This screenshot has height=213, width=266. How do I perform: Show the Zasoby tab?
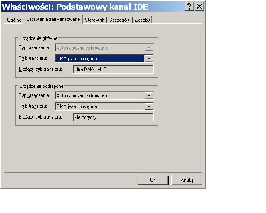click(x=143, y=20)
